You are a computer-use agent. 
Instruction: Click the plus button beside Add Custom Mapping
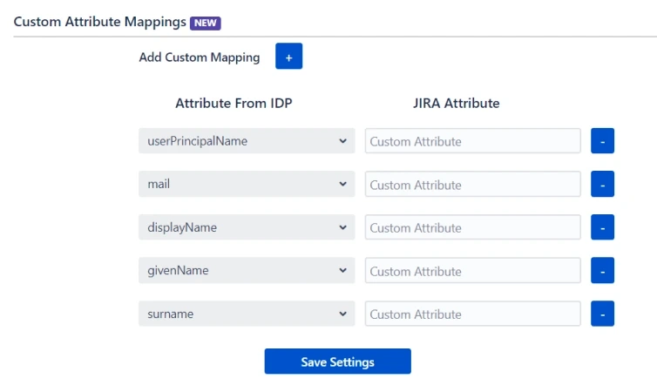click(x=288, y=56)
